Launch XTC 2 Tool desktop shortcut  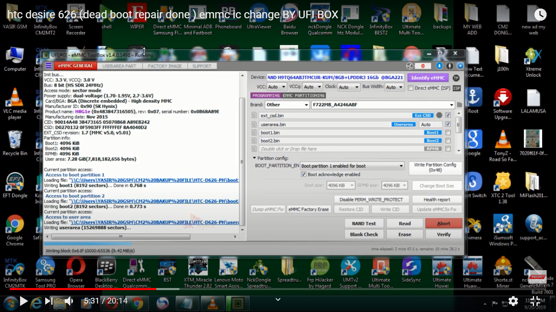(x=503, y=188)
